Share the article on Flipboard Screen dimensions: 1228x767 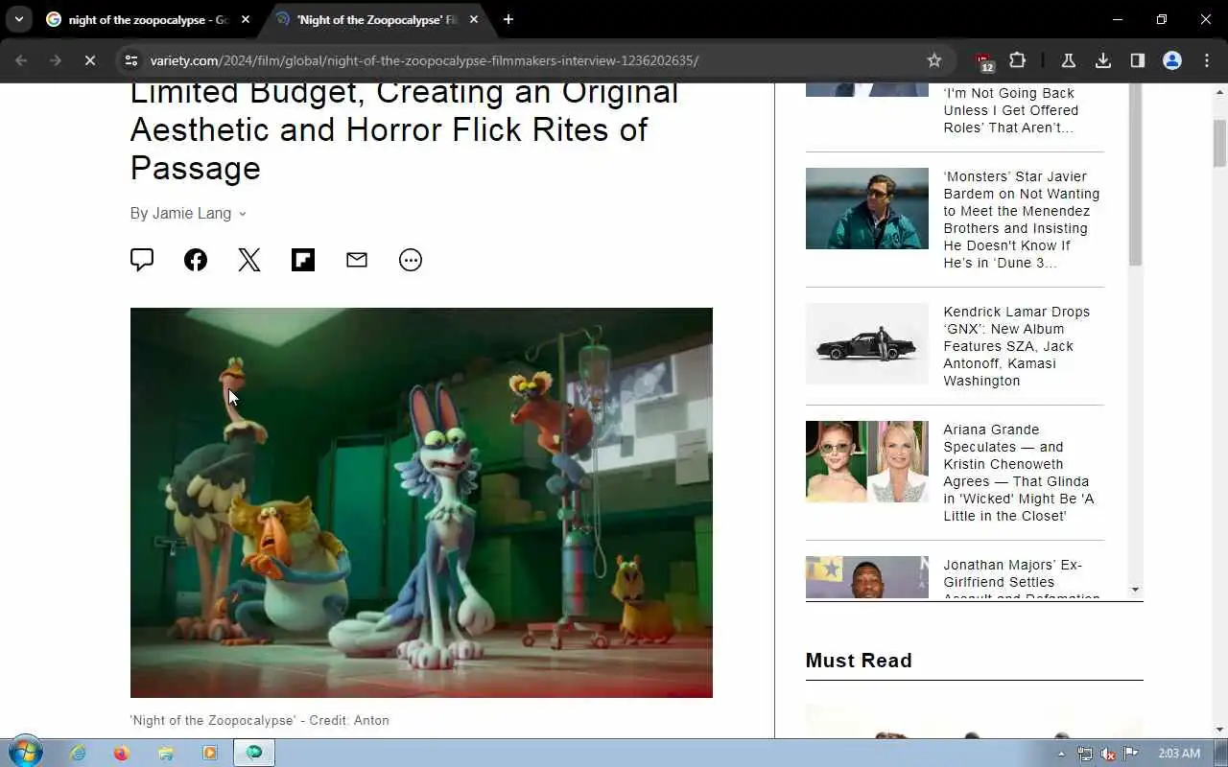coord(303,260)
